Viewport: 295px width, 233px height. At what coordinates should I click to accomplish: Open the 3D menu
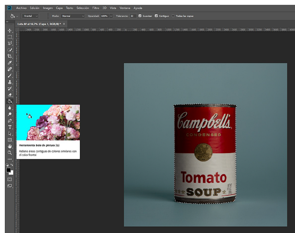[104, 8]
